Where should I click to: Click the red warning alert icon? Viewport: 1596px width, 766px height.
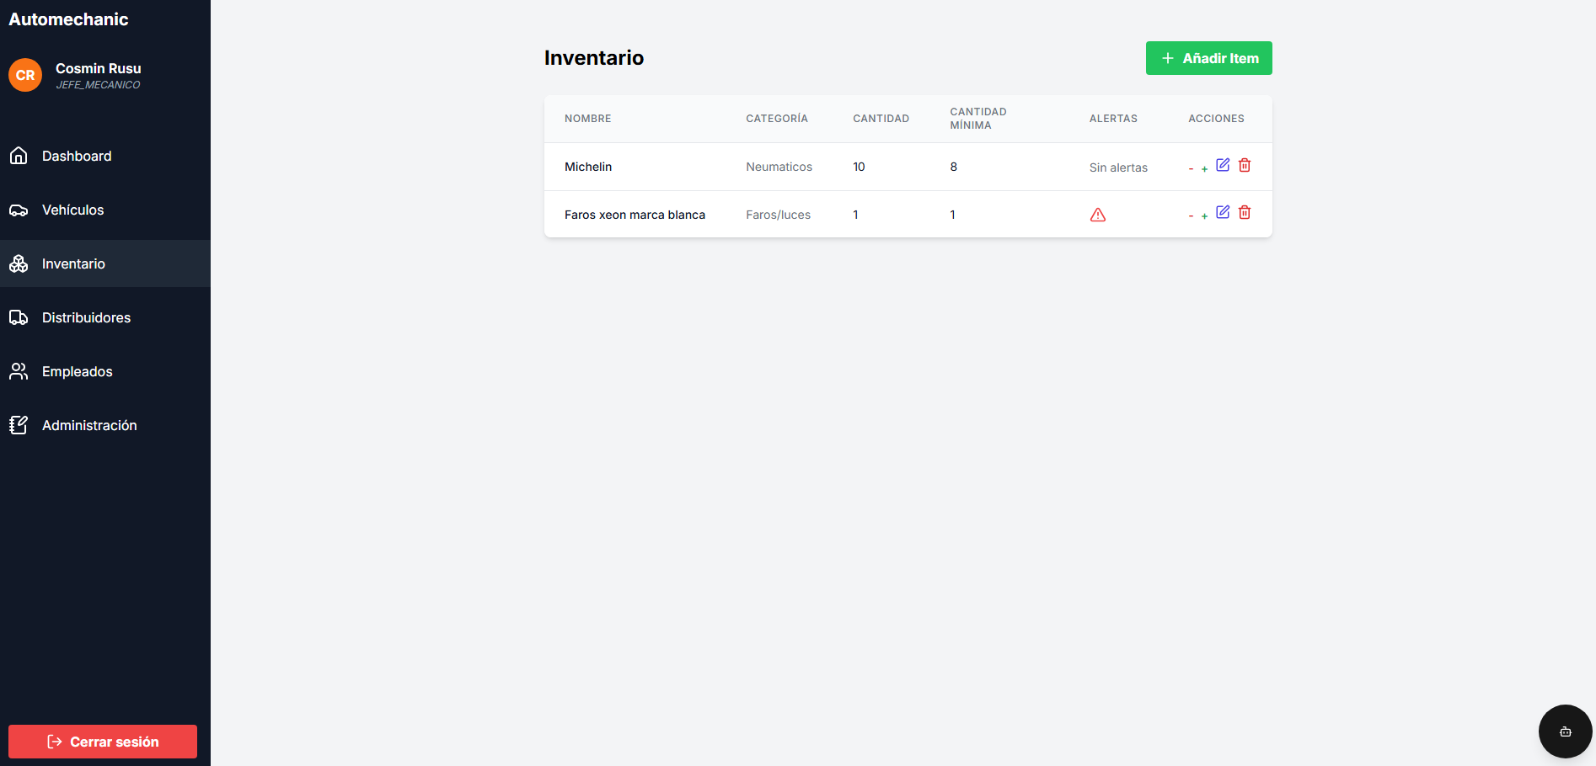1097,215
